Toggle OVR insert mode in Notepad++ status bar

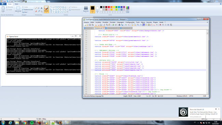(205, 96)
